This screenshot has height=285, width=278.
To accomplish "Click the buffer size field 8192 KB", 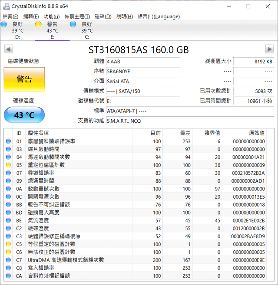I will pyautogui.click(x=253, y=62).
